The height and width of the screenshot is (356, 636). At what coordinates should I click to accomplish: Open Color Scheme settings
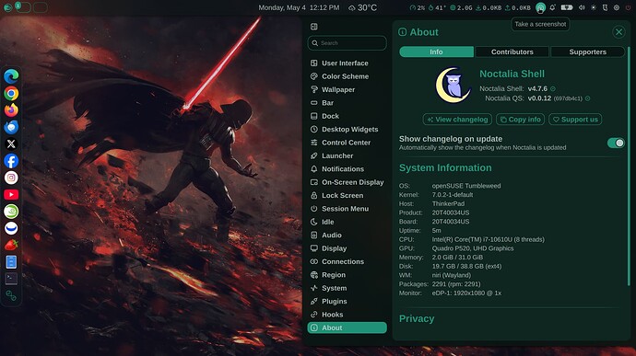[347, 76]
